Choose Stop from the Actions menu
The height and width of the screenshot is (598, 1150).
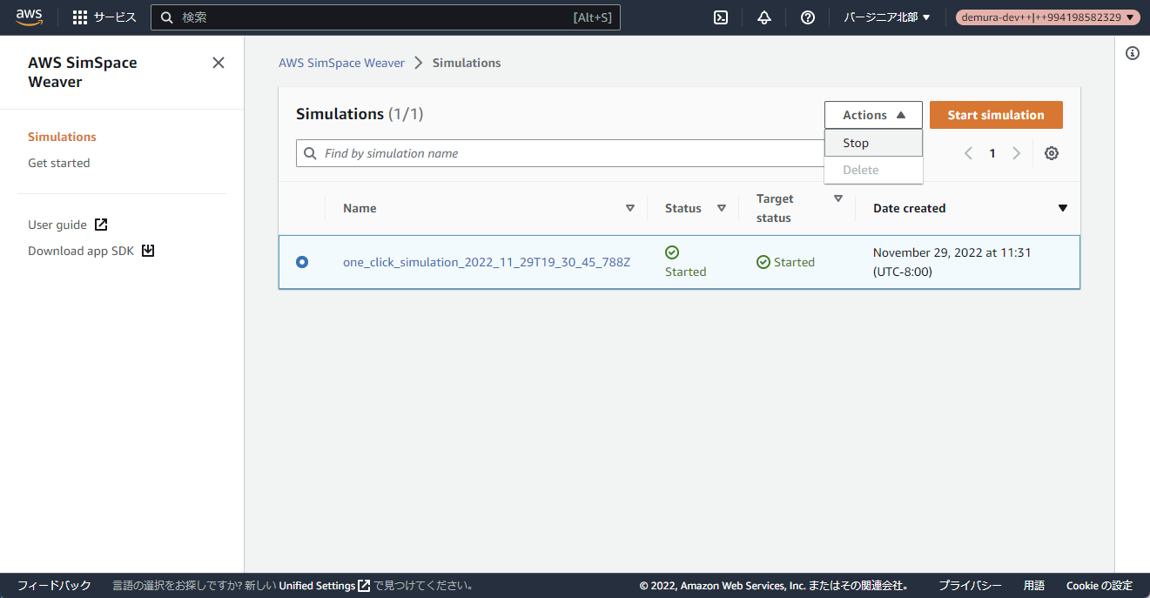click(x=856, y=142)
